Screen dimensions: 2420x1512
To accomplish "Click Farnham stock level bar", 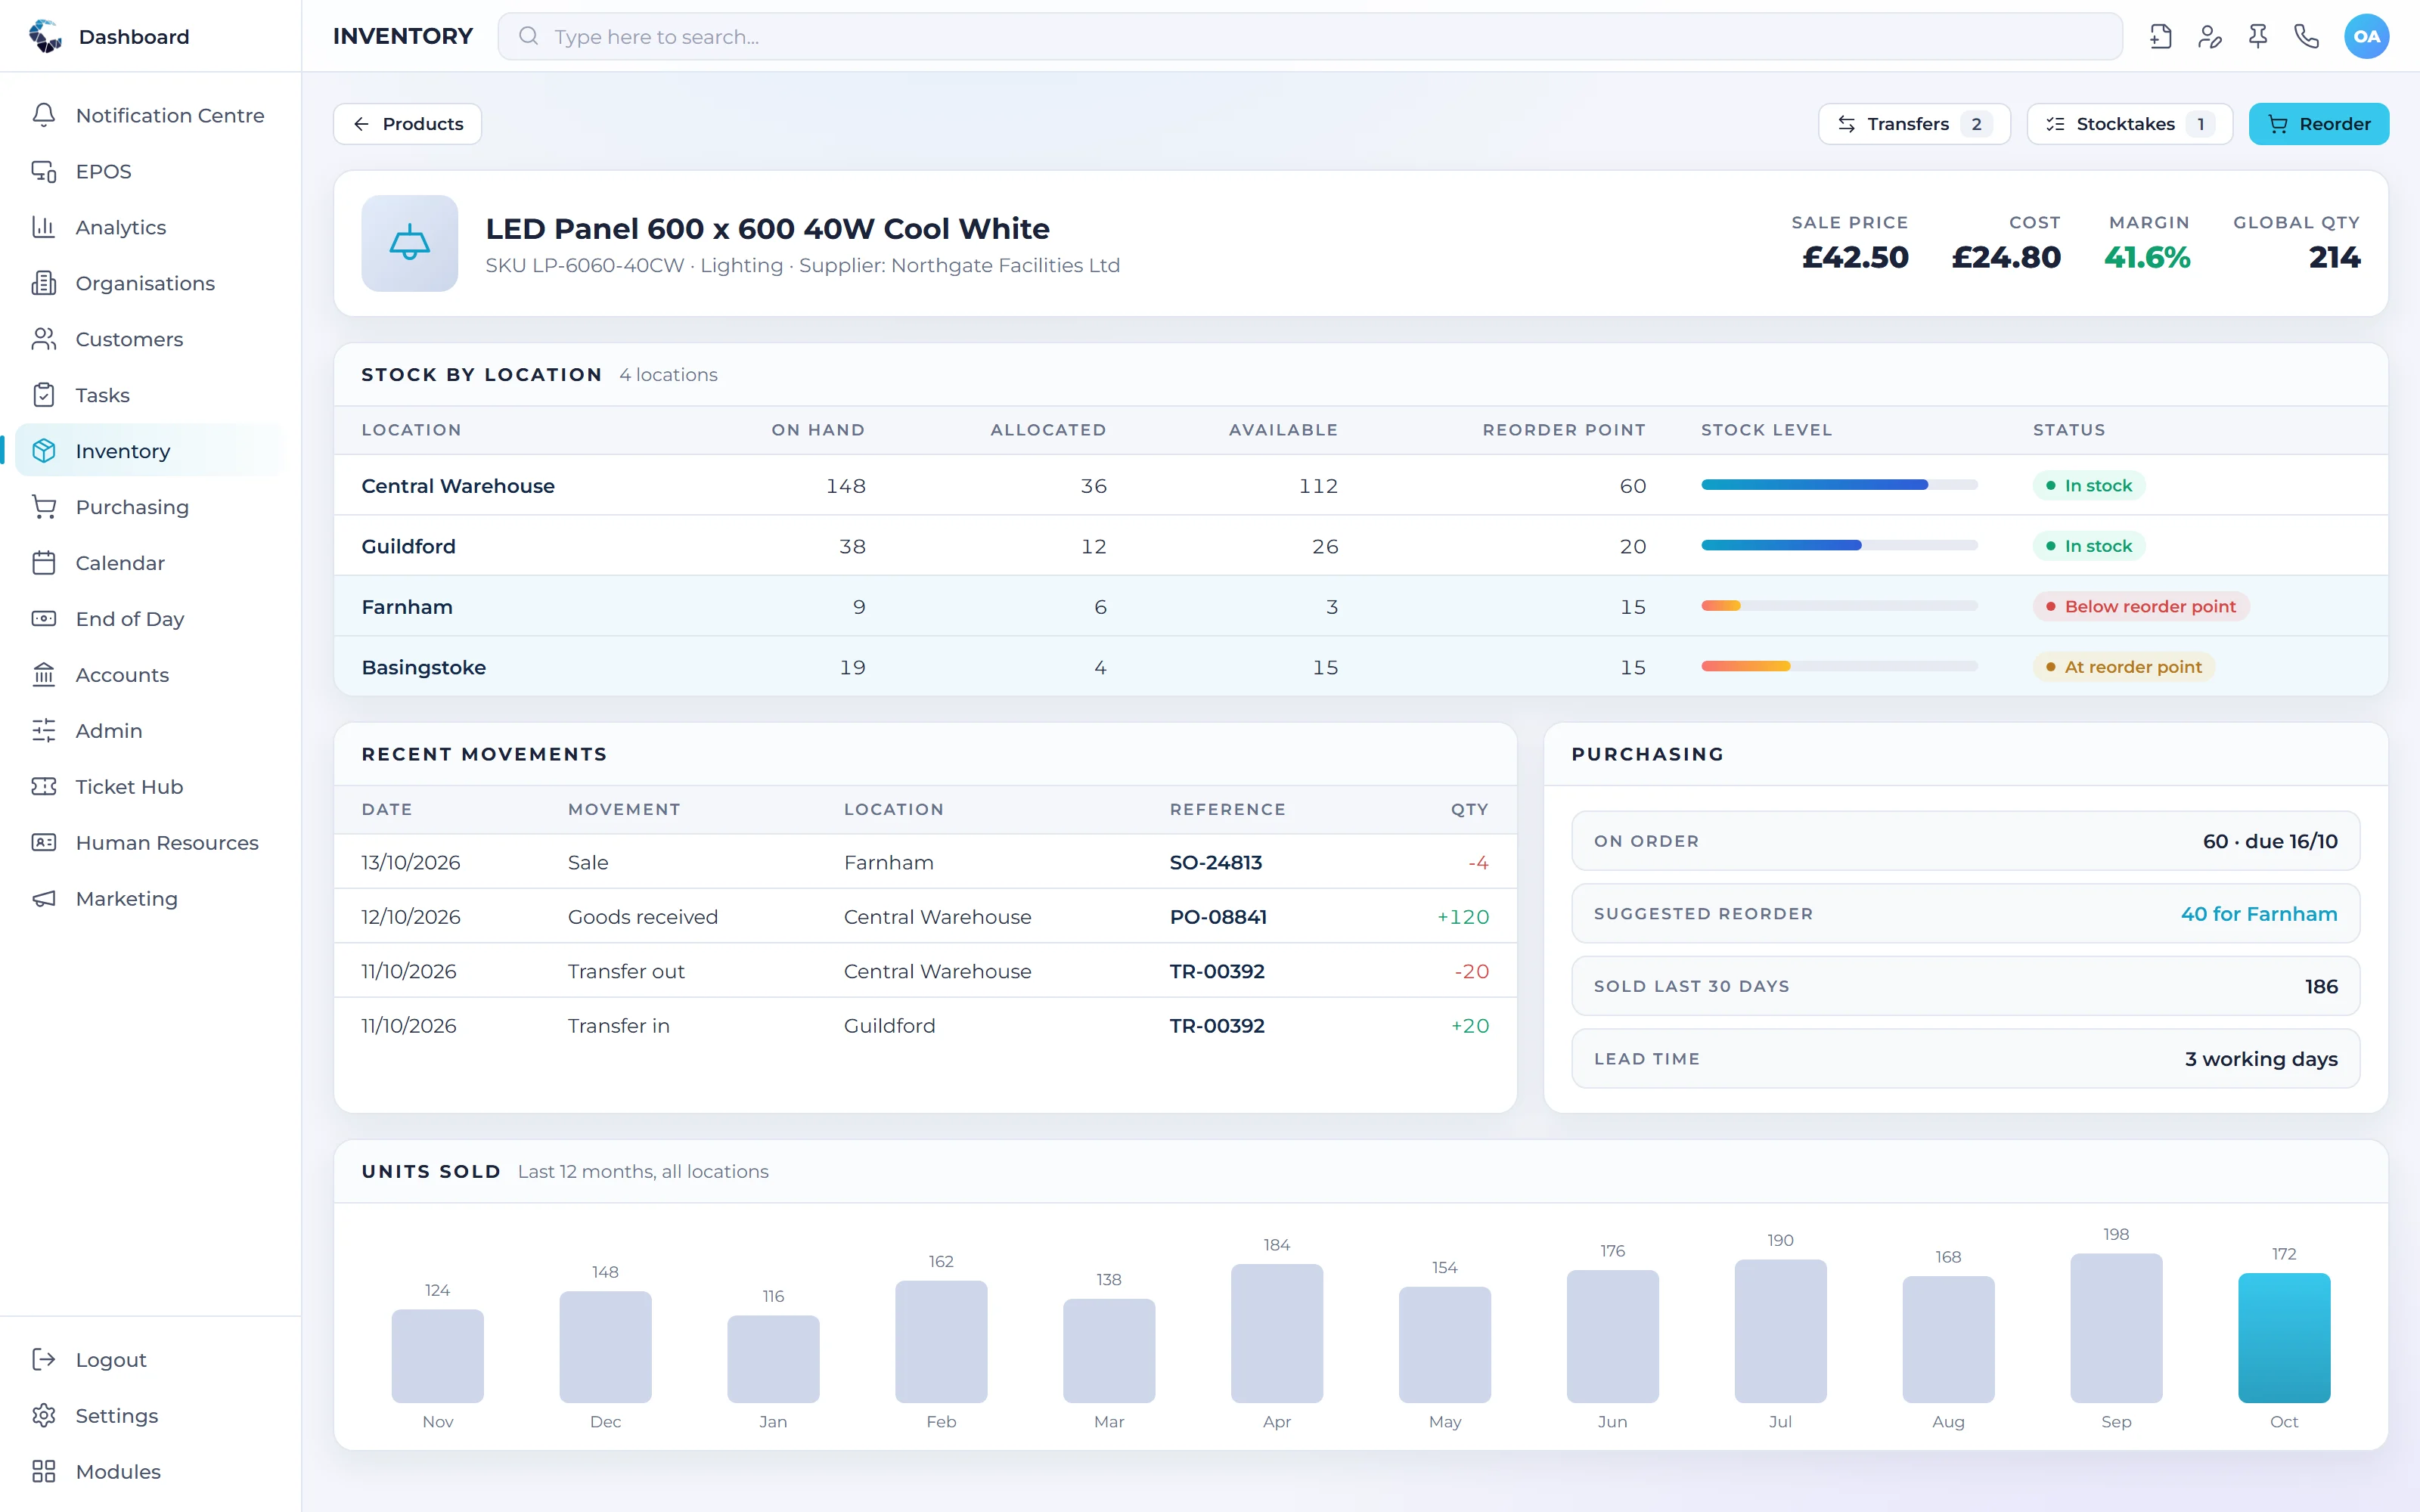I will click(x=1839, y=606).
